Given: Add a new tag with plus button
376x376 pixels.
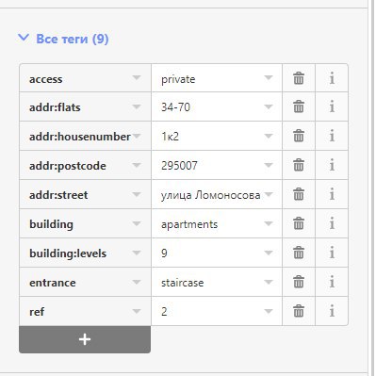Looking at the screenshot, I should (85, 339).
